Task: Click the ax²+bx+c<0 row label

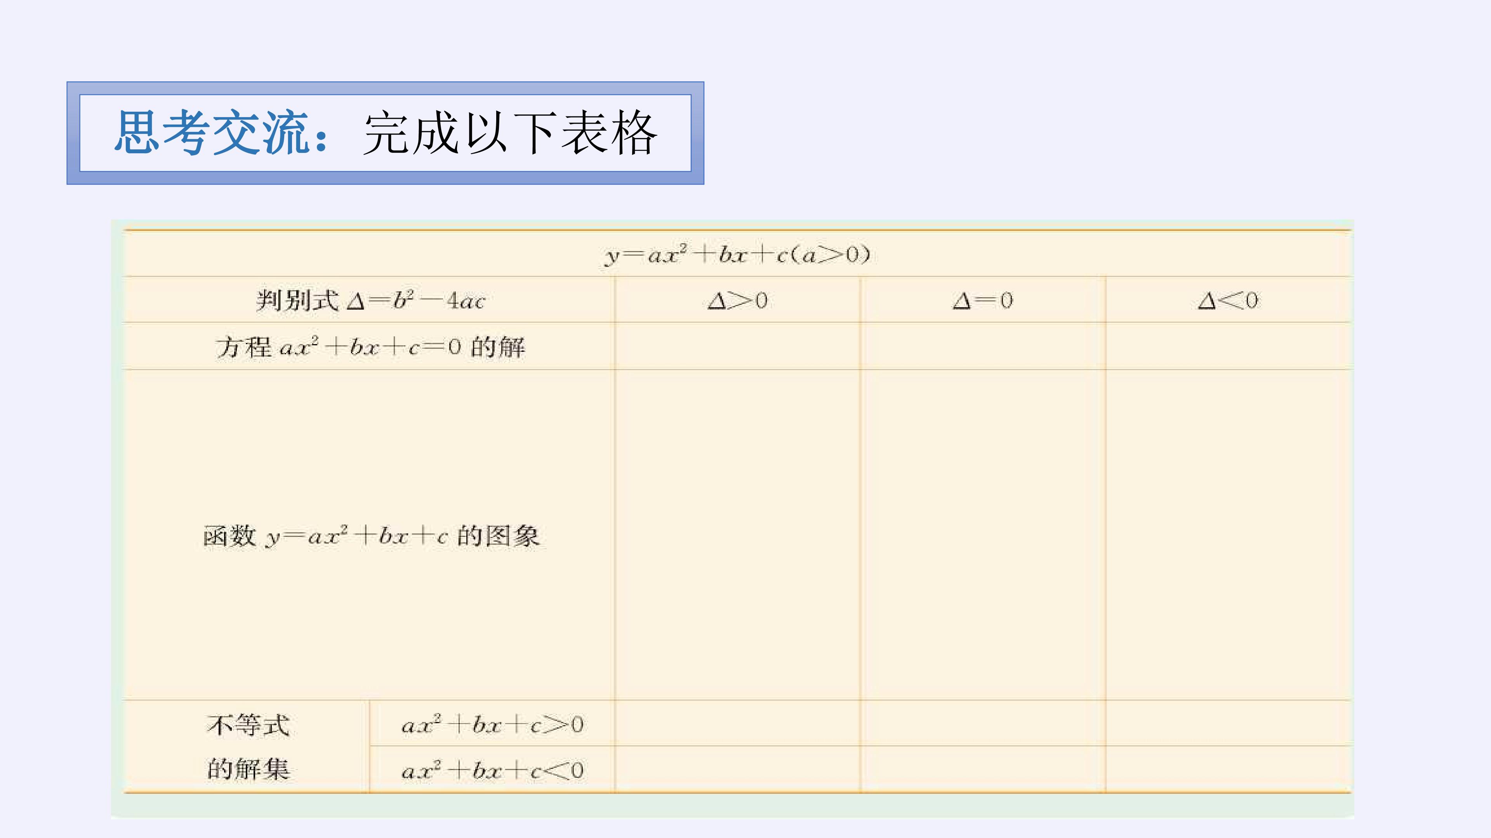Action: point(492,770)
